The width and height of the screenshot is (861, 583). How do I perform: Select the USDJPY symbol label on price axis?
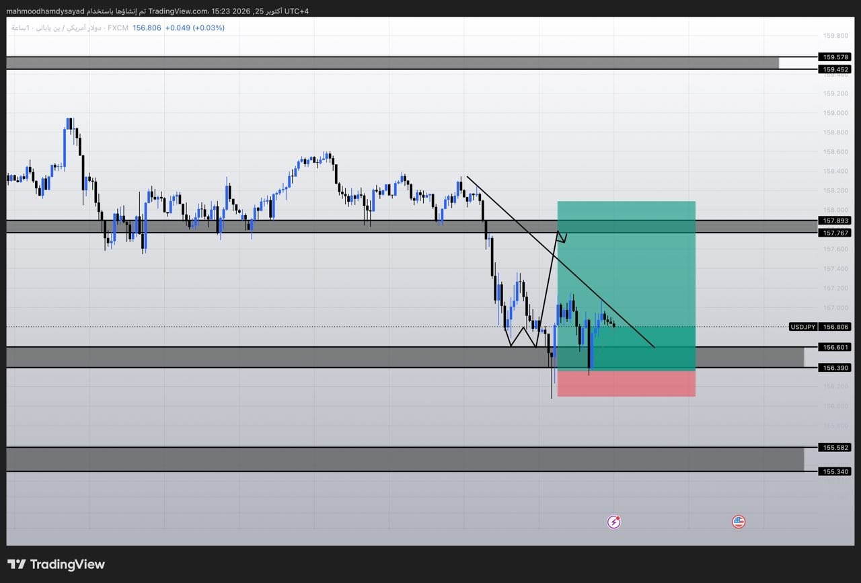[x=802, y=327]
